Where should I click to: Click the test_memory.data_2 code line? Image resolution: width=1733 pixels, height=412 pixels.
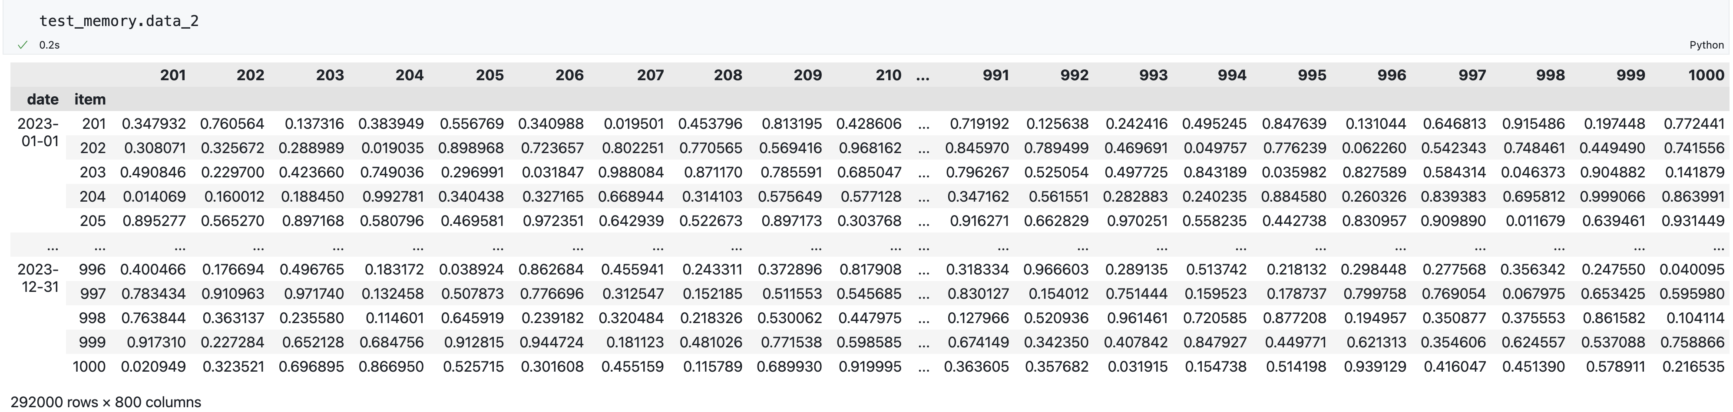point(119,21)
